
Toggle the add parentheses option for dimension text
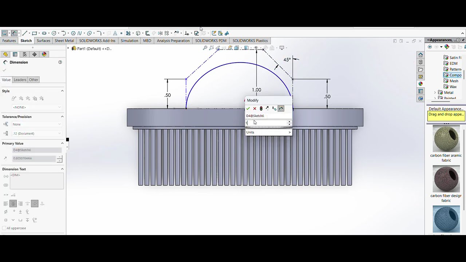[x=6, y=176]
